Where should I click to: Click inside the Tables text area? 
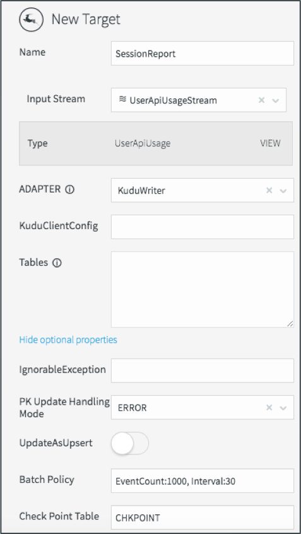point(203,290)
